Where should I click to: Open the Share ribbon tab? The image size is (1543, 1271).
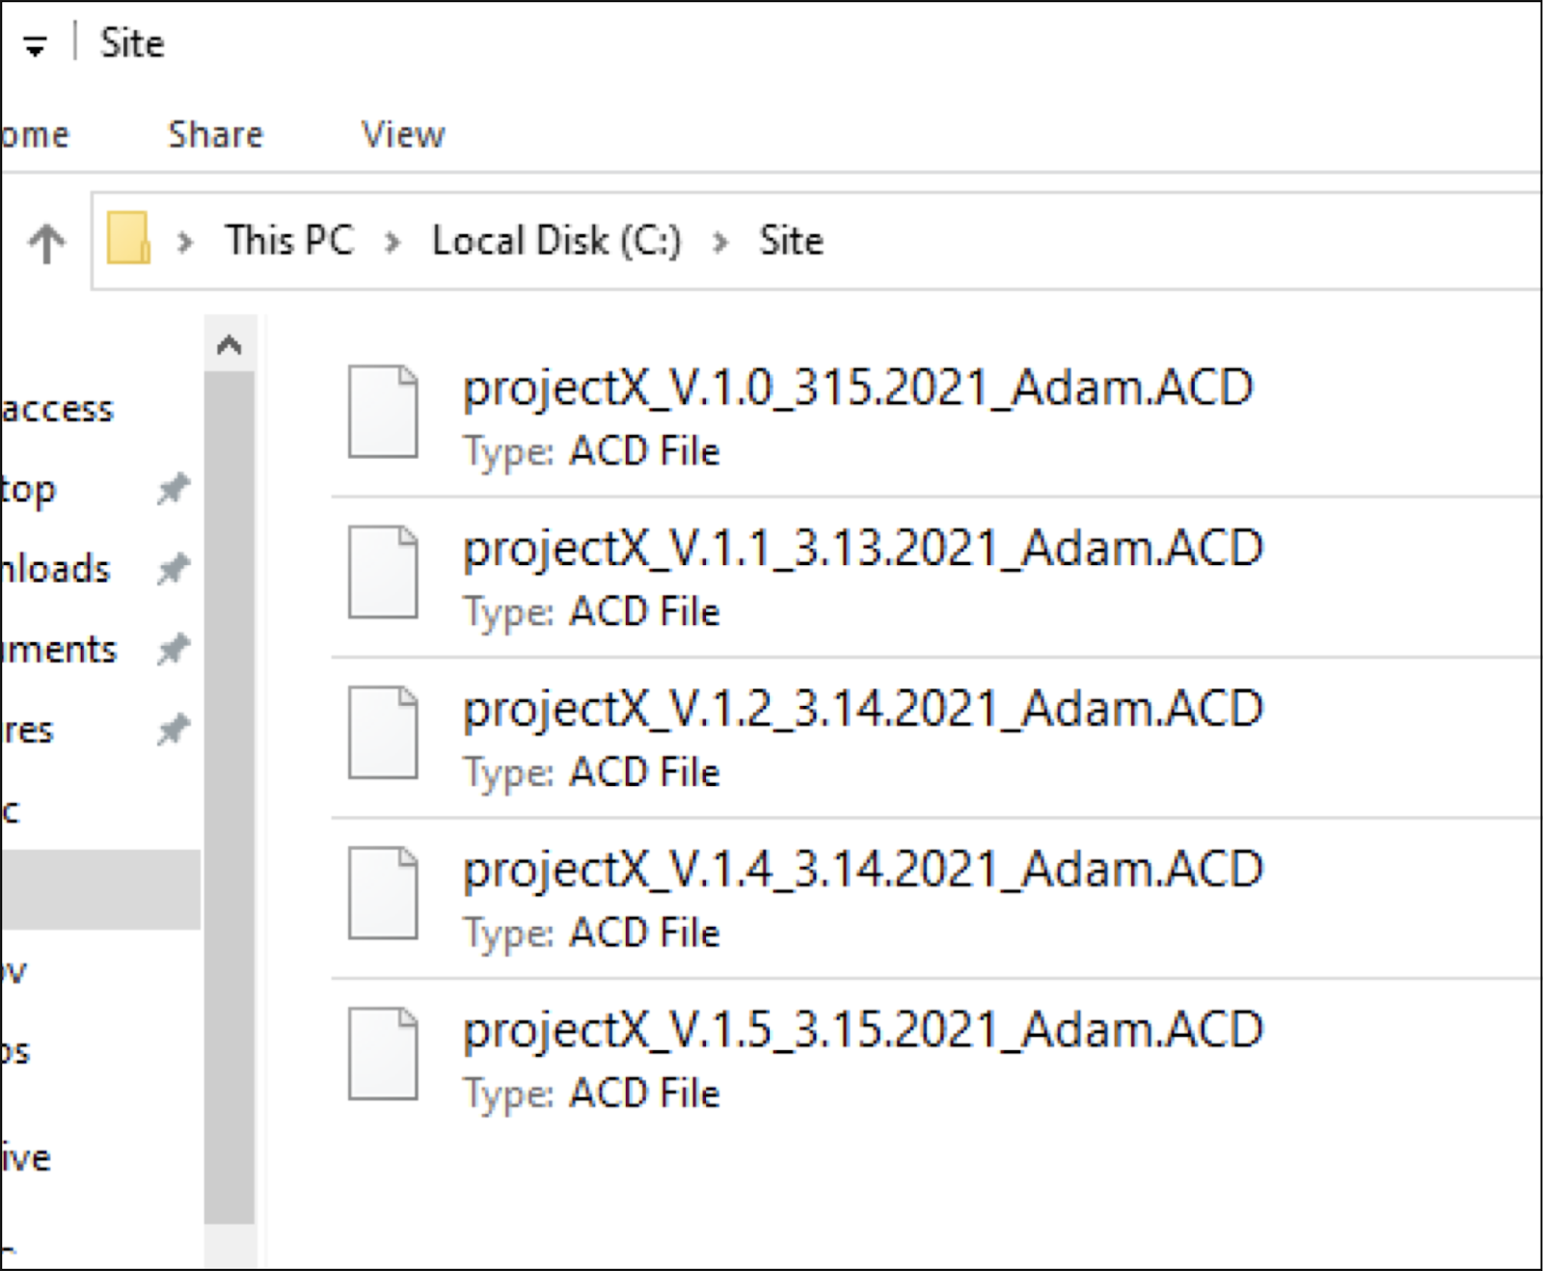point(215,134)
